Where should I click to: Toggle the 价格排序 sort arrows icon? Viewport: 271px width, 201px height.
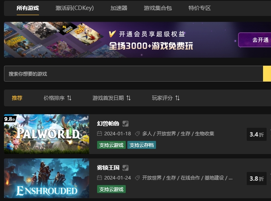tap(69, 98)
